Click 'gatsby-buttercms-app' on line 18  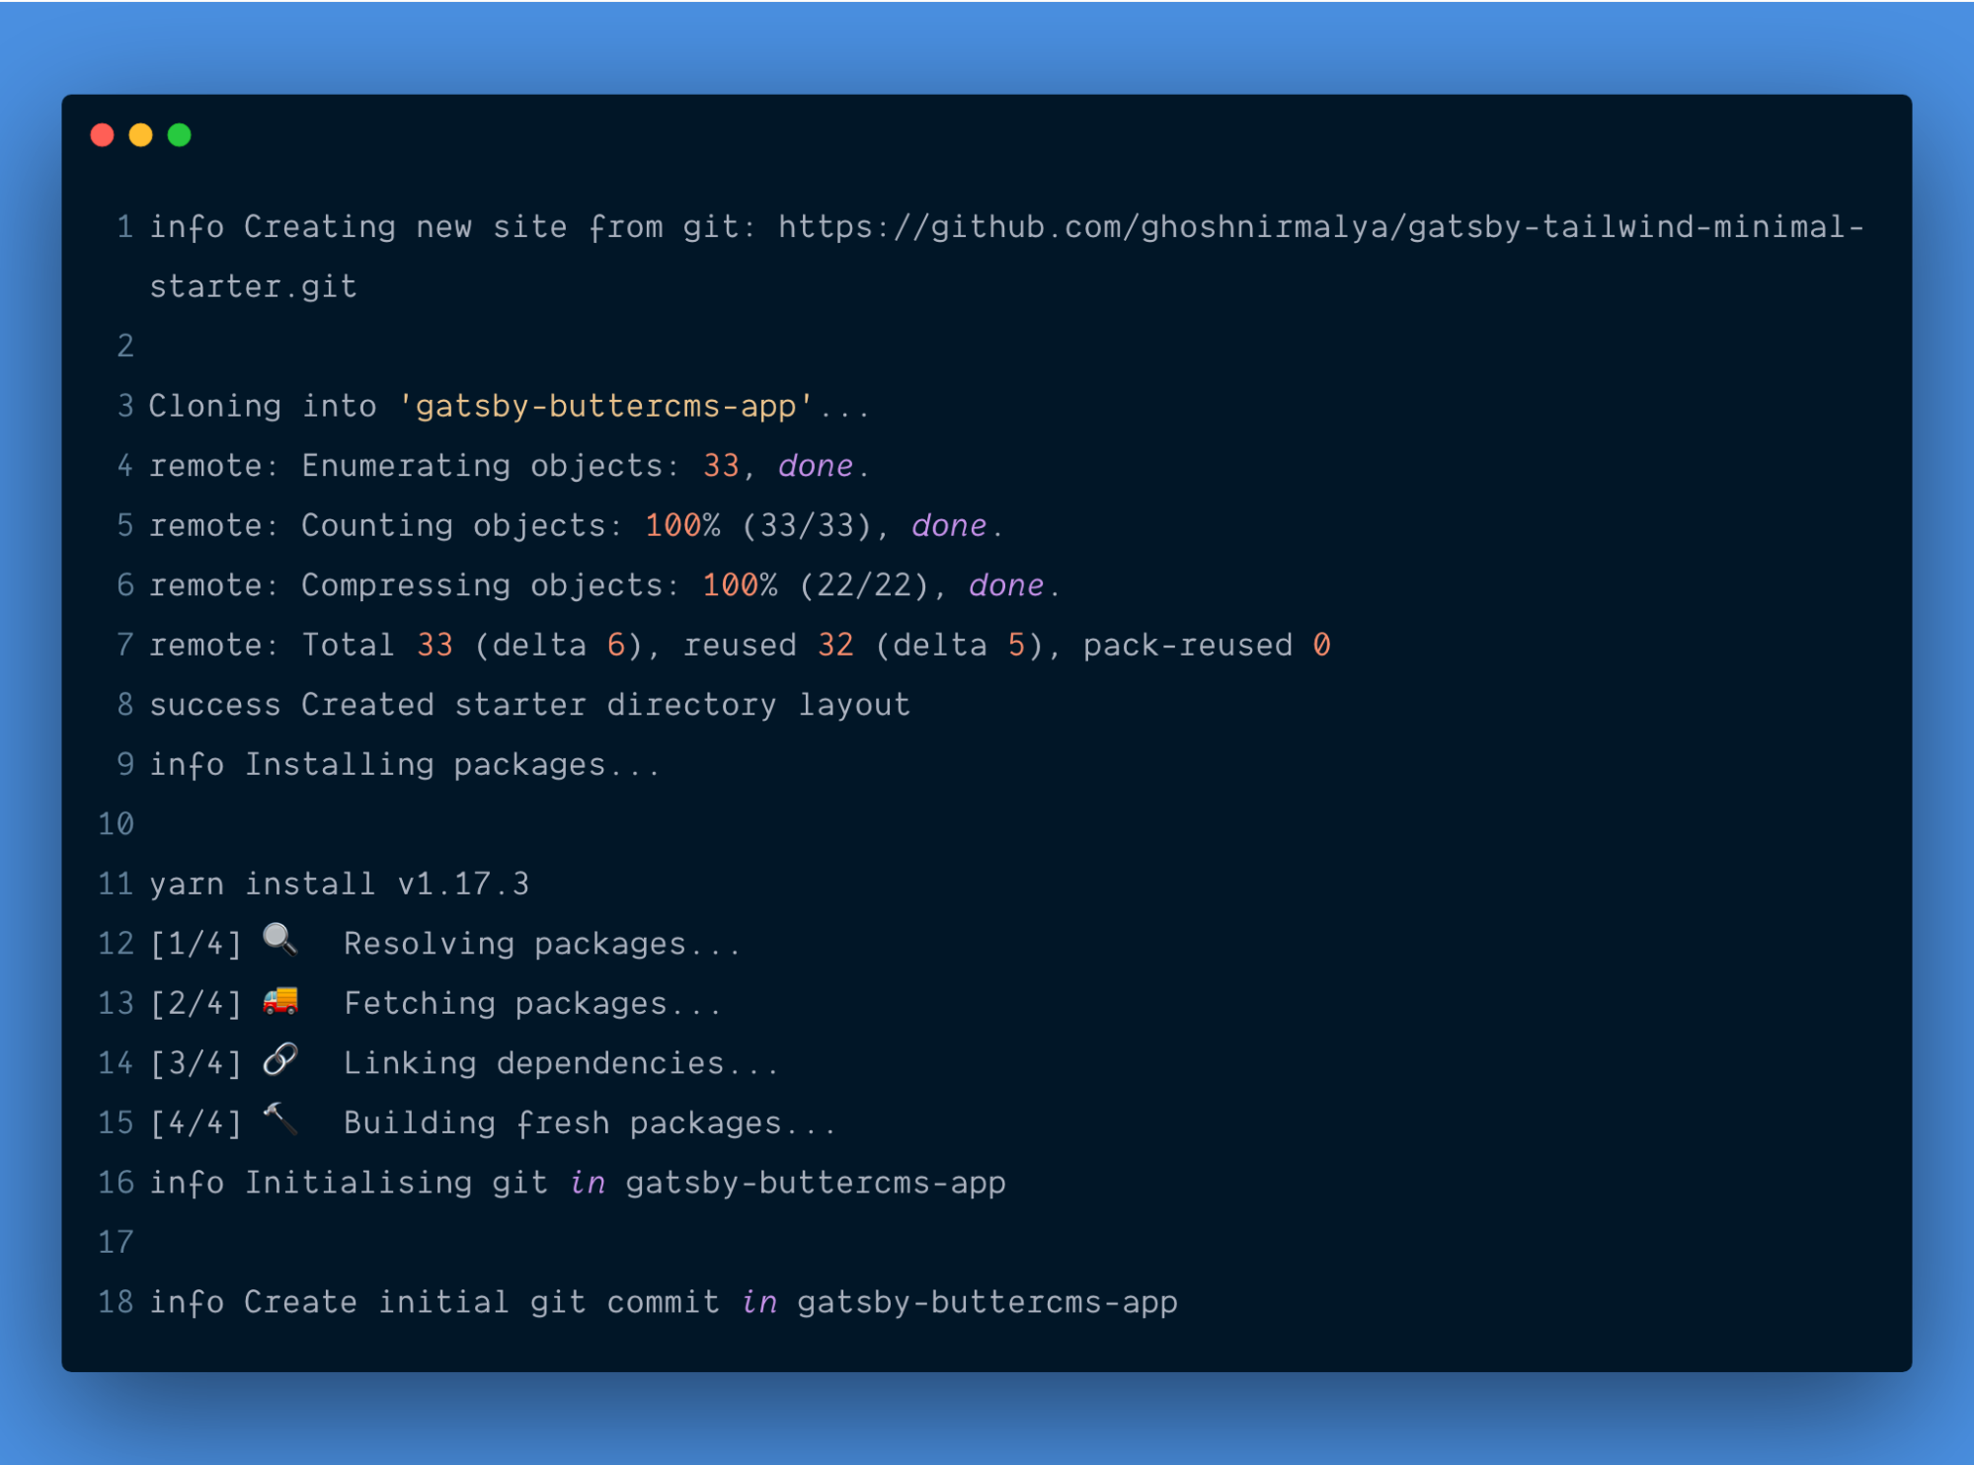pos(987,1302)
